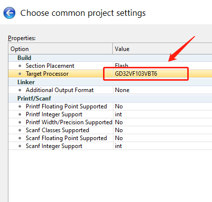Click the Target Processor option label

pos(47,74)
